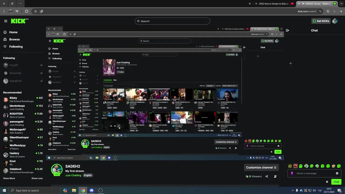Open ROSHTEIN channel in main Recommended list
Image resolution: width=345 pixels, height=194 pixels.
[x=23, y=115]
